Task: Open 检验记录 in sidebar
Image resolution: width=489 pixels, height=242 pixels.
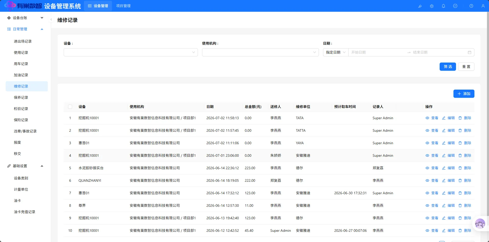Action: [27, 109]
